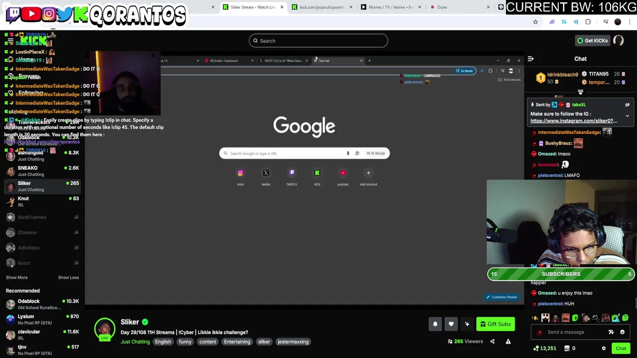Viewport: 637px width, 358px height.
Task: Click the Google Lens image search icon
Action: [x=357, y=153]
